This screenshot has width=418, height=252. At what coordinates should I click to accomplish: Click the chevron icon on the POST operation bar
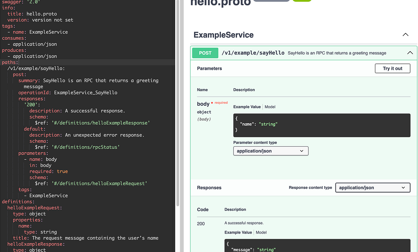[x=410, y=53]
